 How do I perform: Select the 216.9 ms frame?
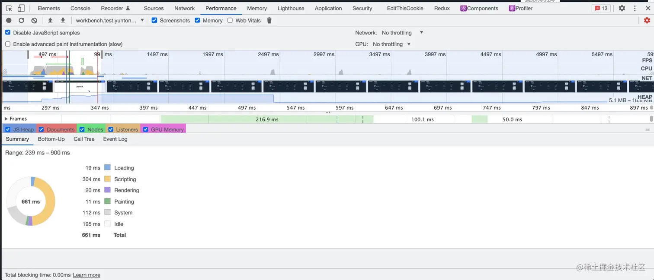point(267,119)
